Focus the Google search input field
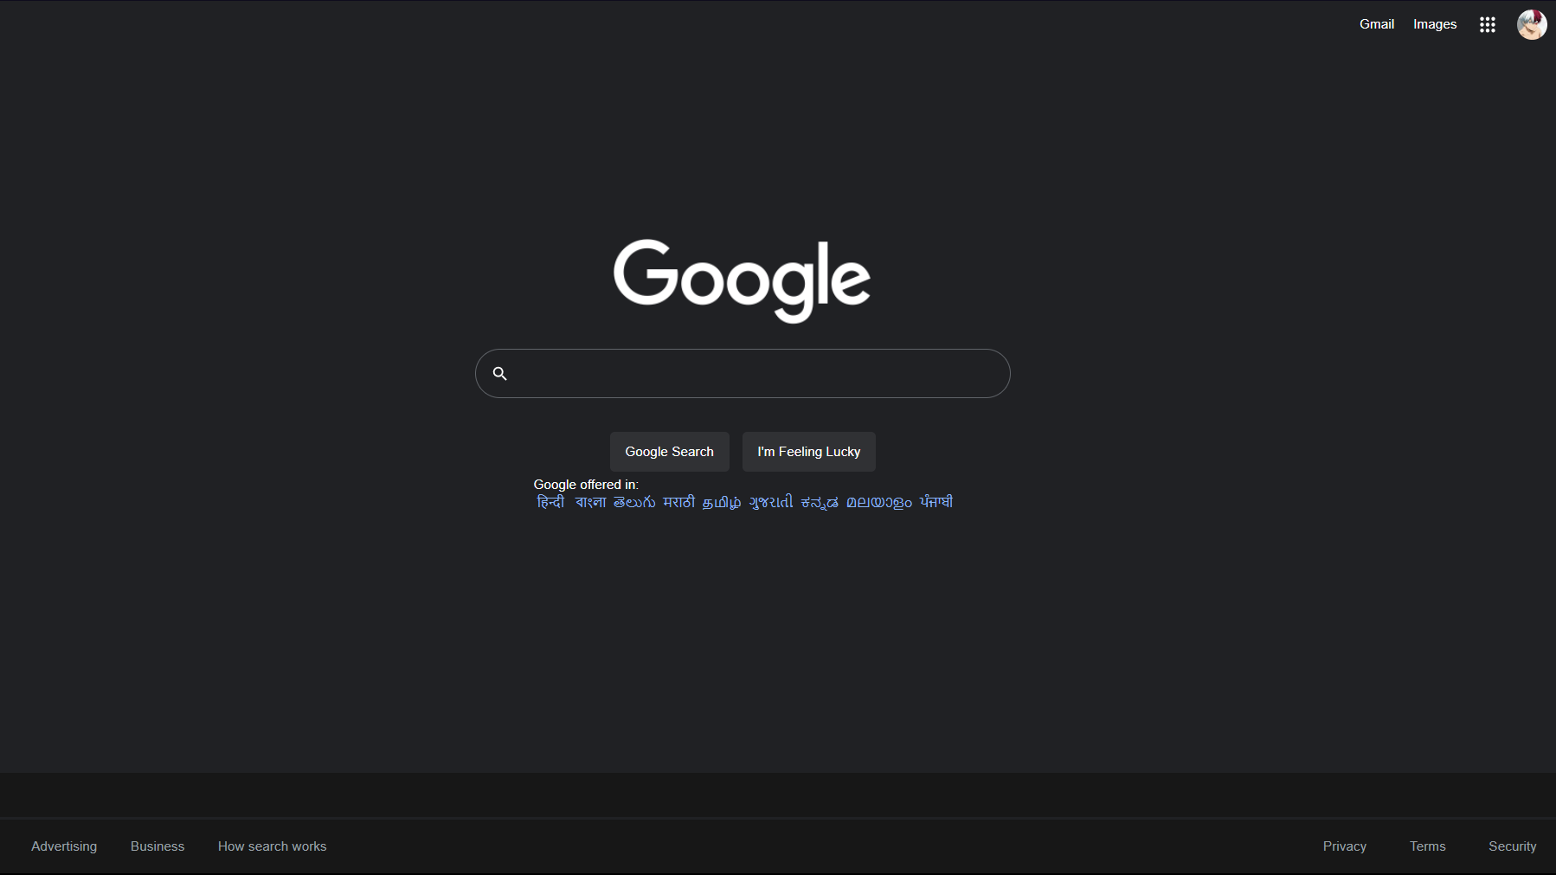 pyautogui.click(x=743, y=373)
